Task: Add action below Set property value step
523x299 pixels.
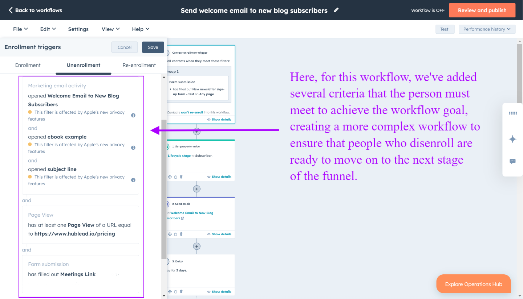Action: point(196,189)
